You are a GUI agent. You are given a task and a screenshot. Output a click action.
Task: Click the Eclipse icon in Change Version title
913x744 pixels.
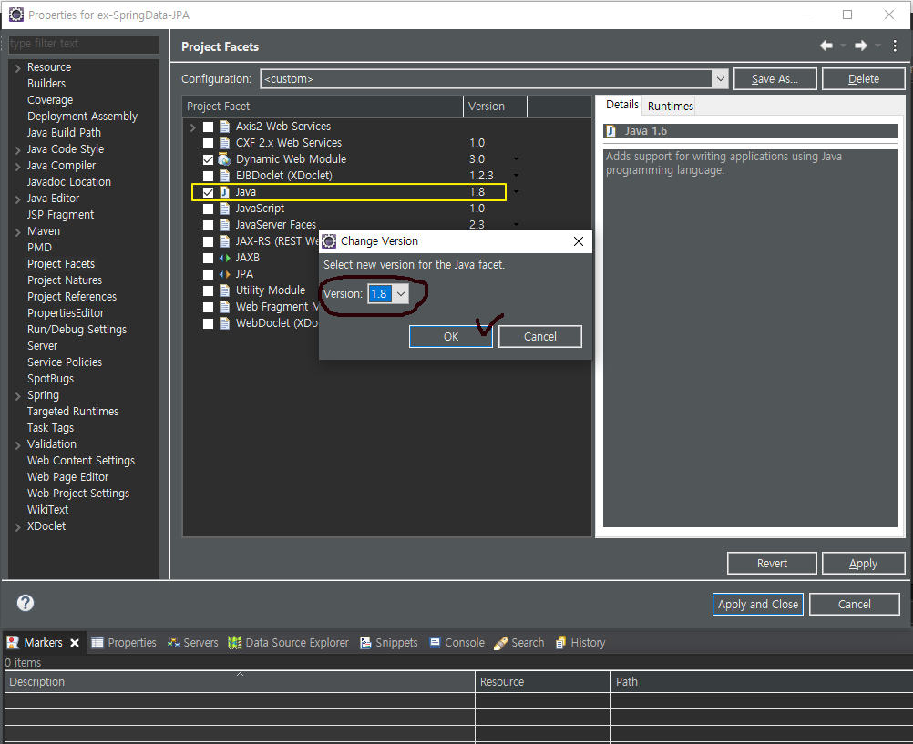tap(329, 241)
